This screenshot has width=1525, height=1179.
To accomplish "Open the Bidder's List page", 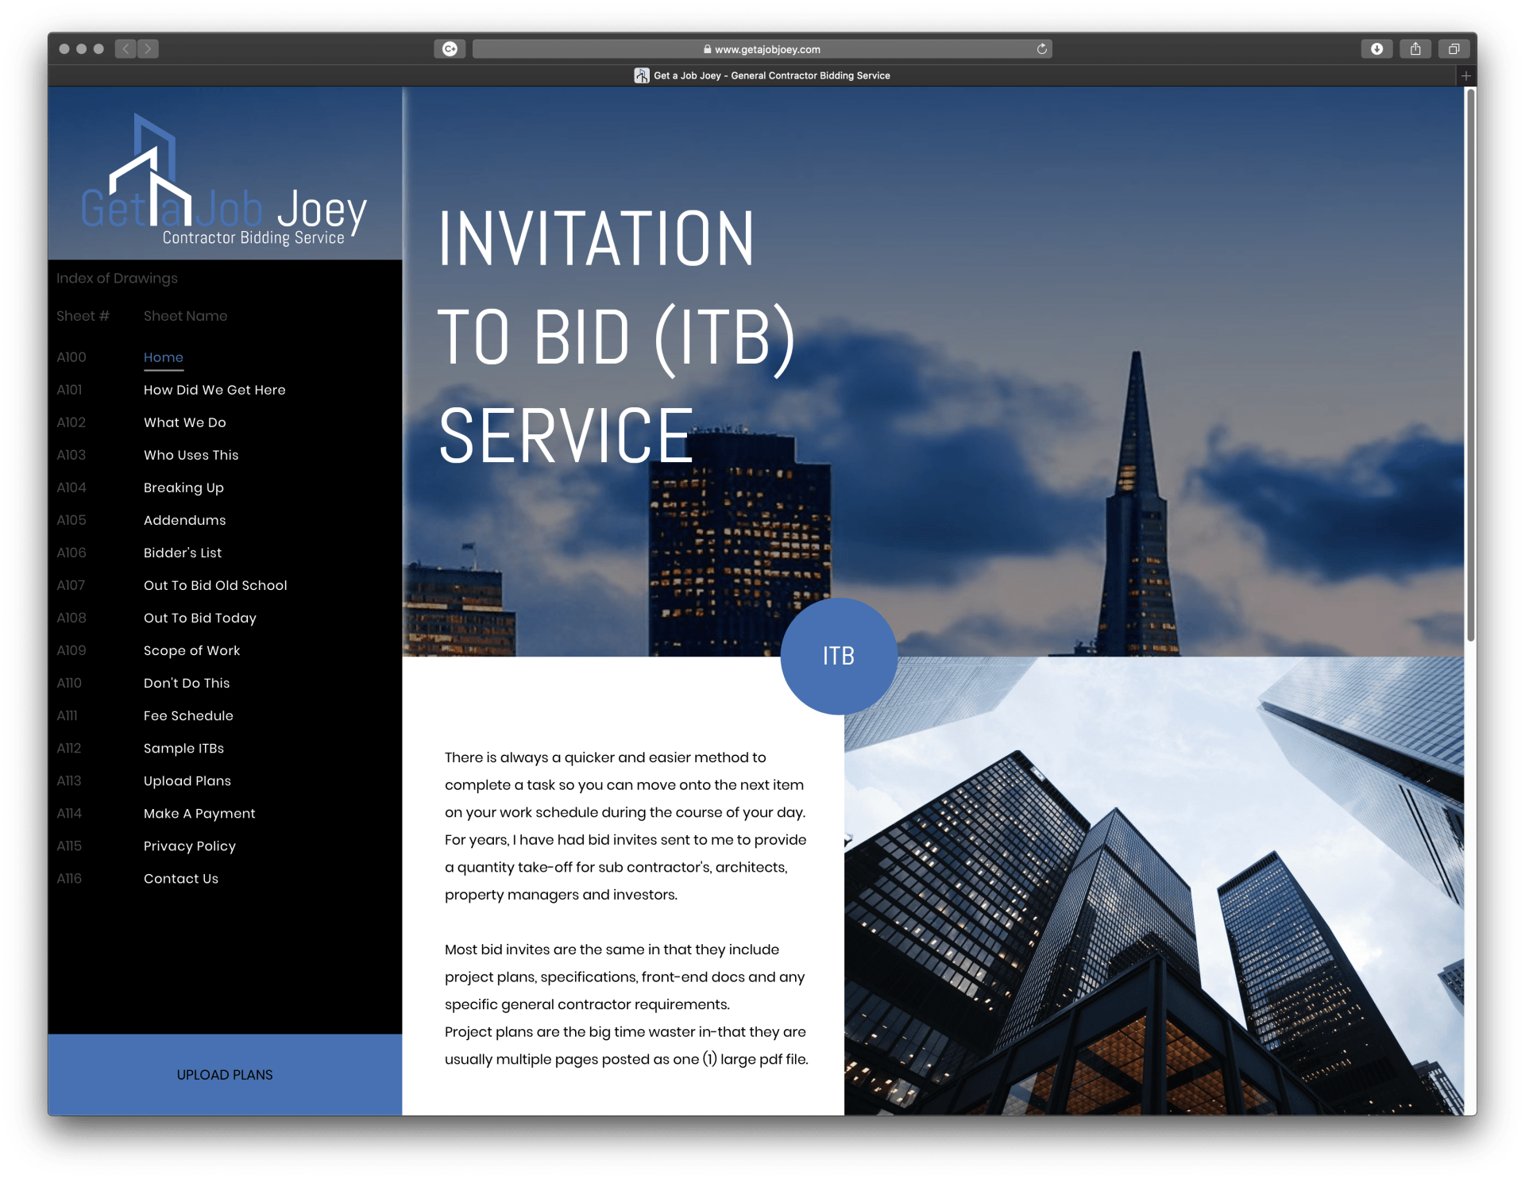I will pos(183,553).
